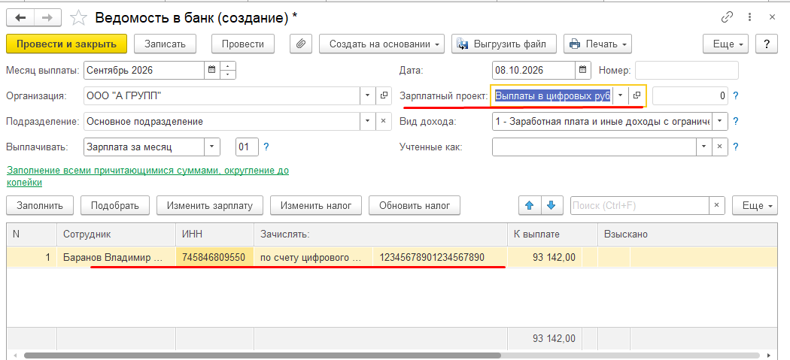Select the Сотрудник column header

tap(117, 234)
